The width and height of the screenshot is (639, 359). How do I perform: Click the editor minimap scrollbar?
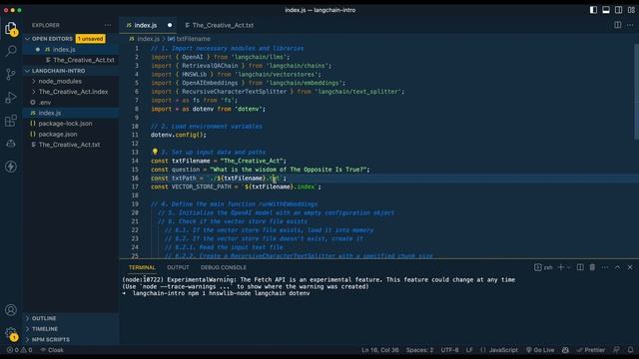coord(636,92)
